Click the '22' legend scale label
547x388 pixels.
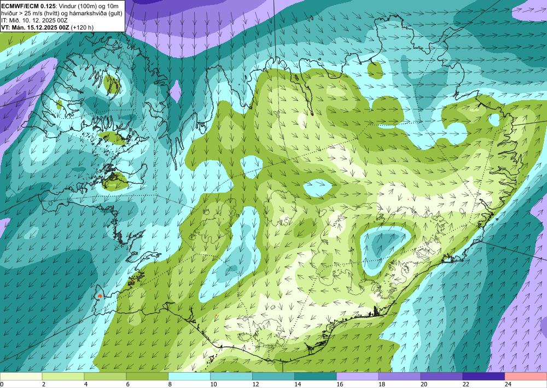(466, 384)
